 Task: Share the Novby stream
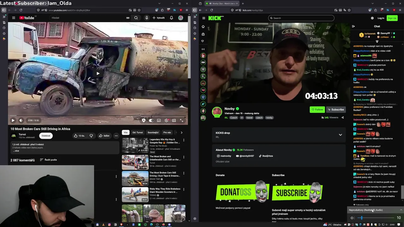(x=342, y=118)
